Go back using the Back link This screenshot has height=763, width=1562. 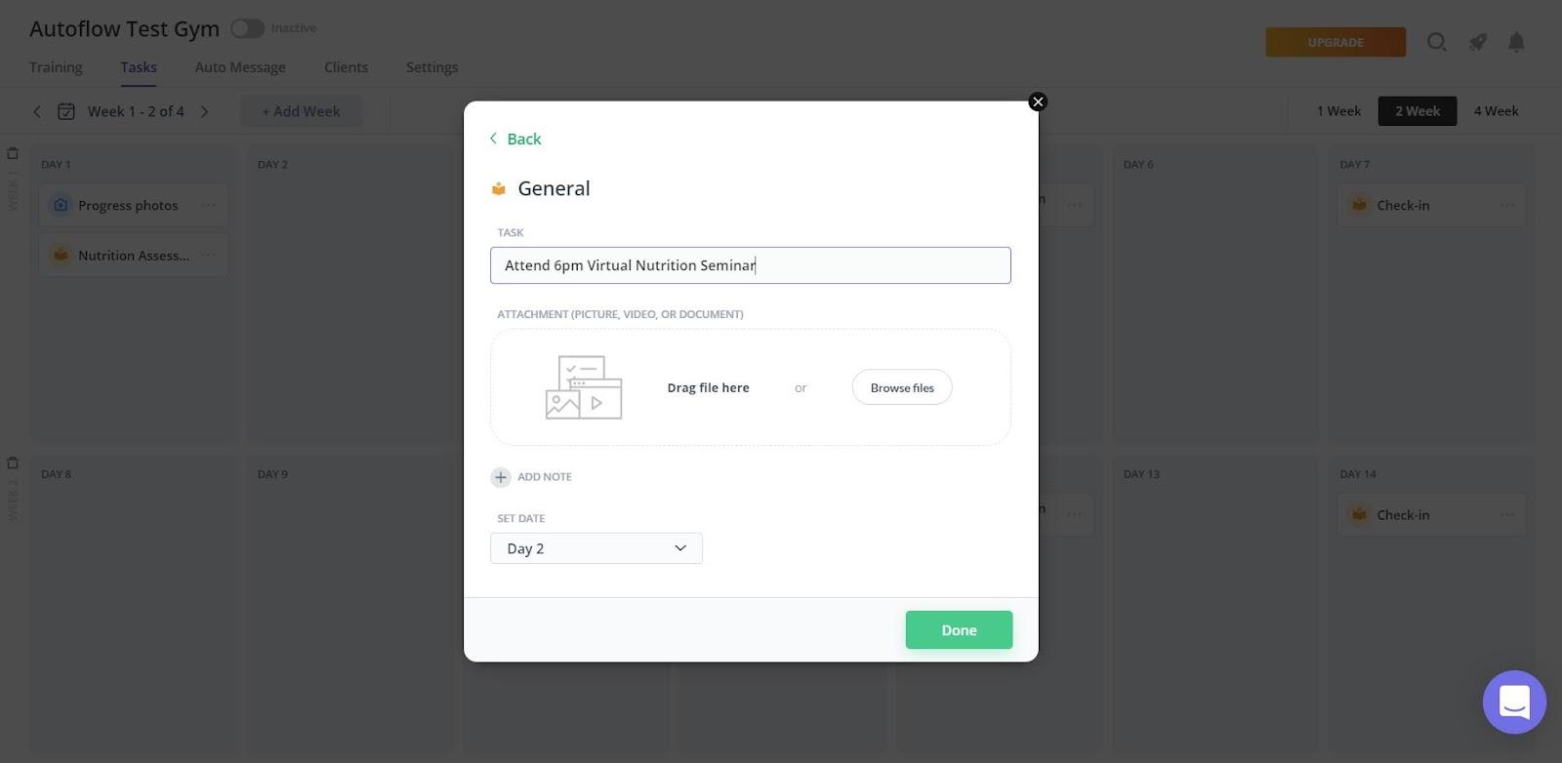(514, 139)
